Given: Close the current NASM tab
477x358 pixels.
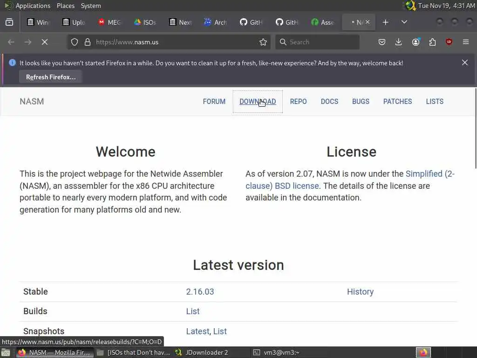Looking at the screenshot, I should (368, 22).
